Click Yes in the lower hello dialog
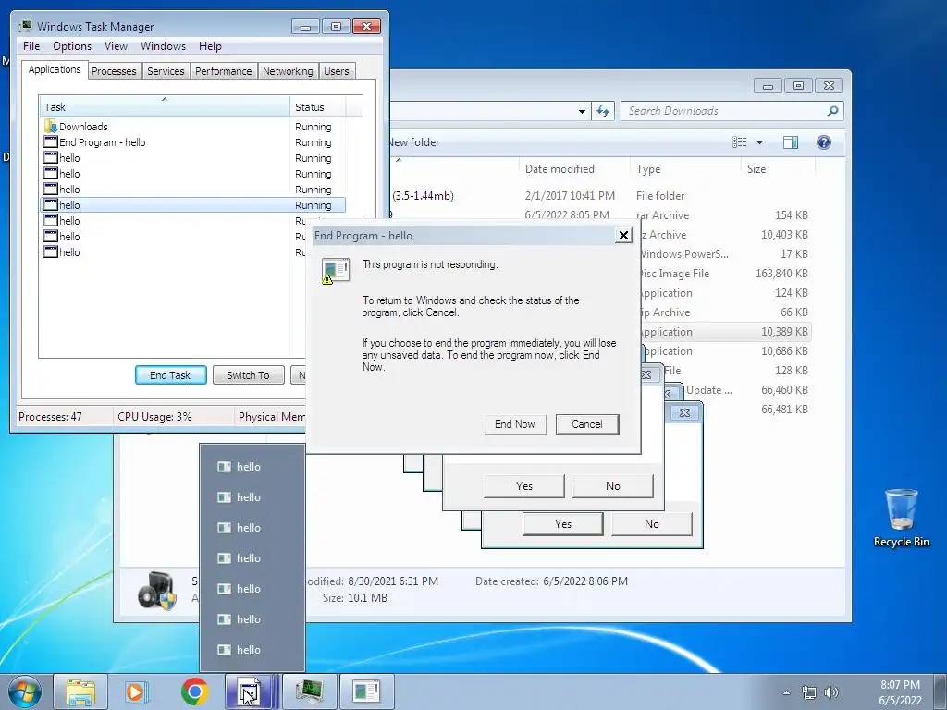Image resolution: width=947 pixels, height=710 pixels. (563, 524)
